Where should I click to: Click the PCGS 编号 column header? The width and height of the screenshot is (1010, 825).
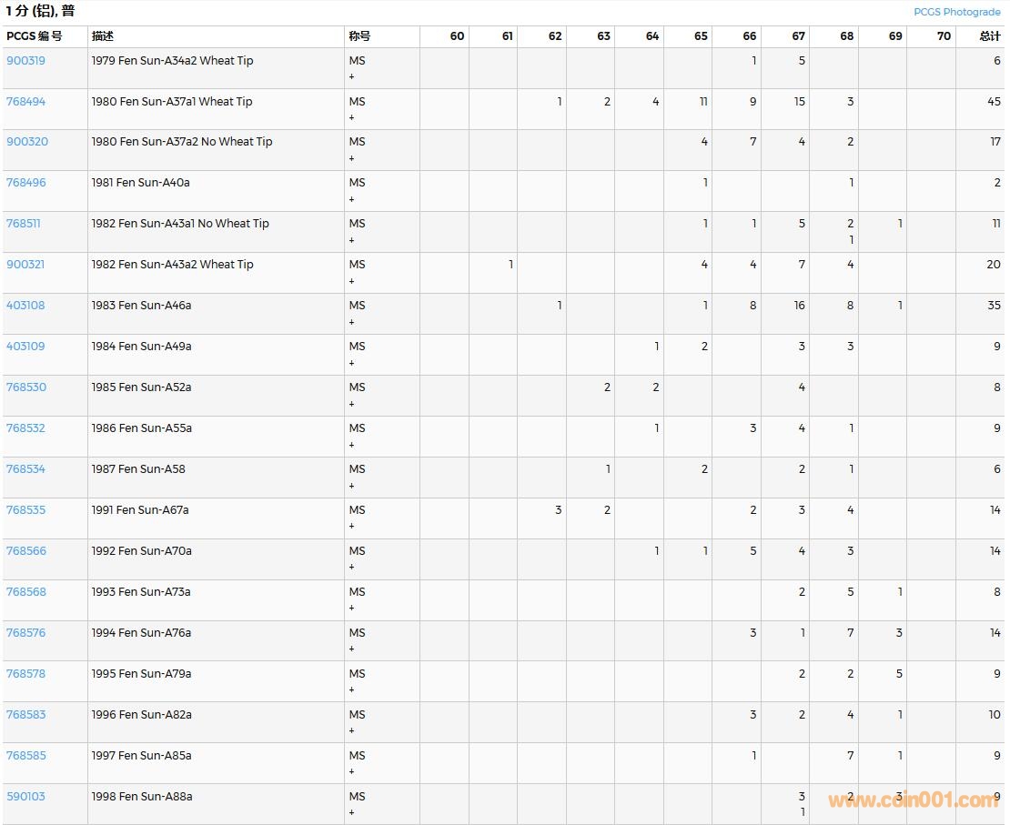click(35, 36)
